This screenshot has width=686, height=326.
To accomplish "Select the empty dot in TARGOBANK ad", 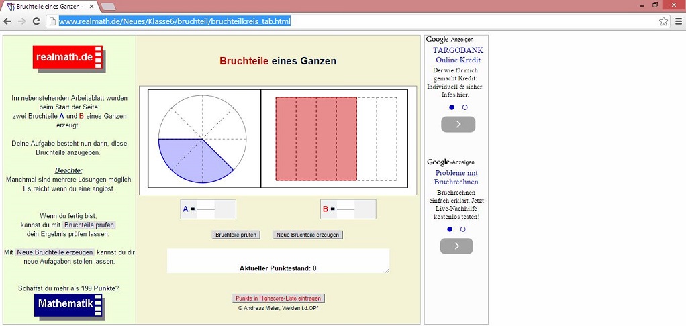I will (464, 107).
